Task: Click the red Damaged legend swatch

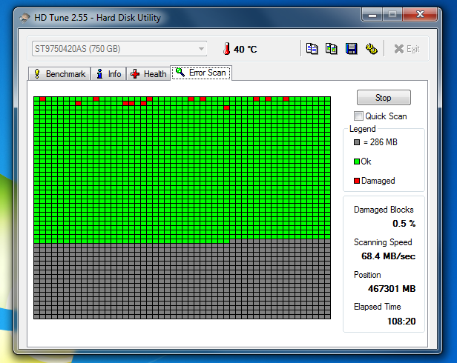Action: (357, 181)
